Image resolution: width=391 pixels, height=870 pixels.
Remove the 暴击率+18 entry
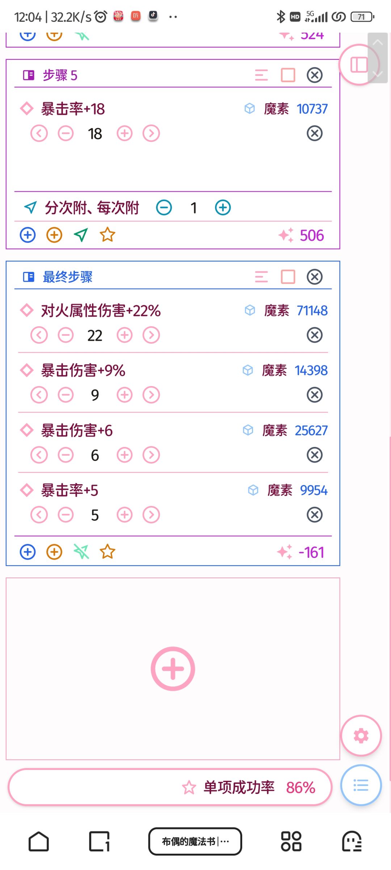[x=314, y=133]
